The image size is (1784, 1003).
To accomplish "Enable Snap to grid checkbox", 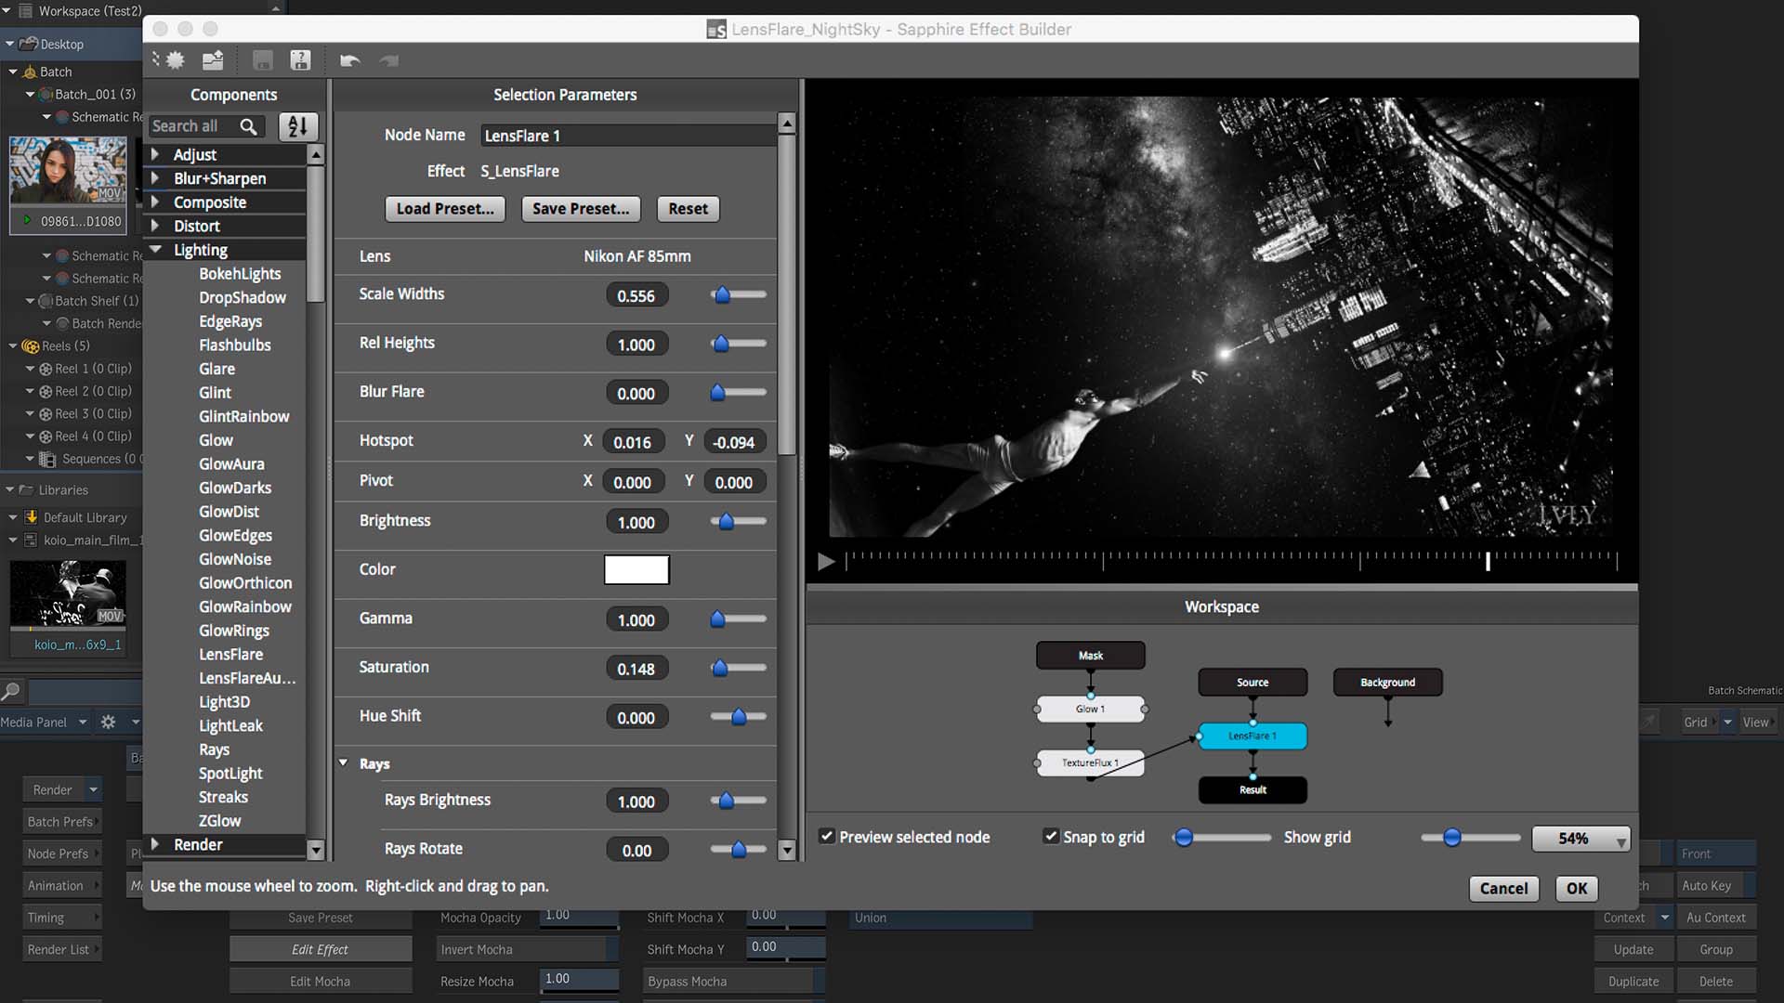I will [x=1049, y=837].
